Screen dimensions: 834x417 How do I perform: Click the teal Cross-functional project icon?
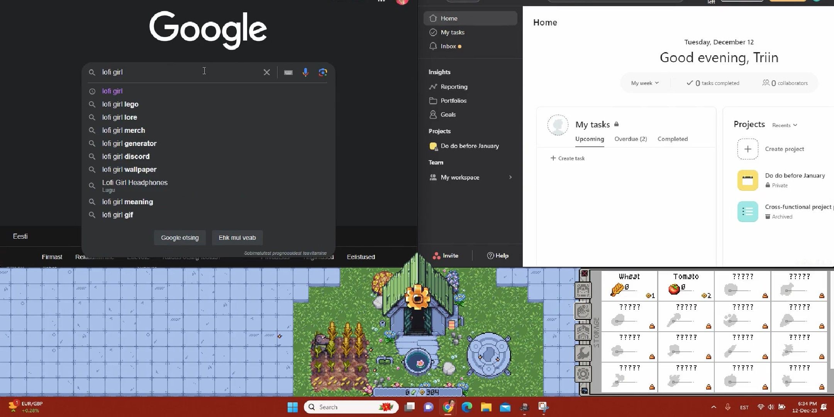click(x=748, y=212)
